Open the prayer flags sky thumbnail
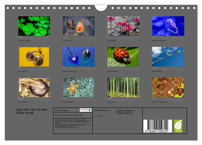The image size is (202, 145). 168,57
